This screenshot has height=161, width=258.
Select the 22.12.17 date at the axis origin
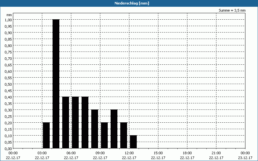(x=13, y=158)
